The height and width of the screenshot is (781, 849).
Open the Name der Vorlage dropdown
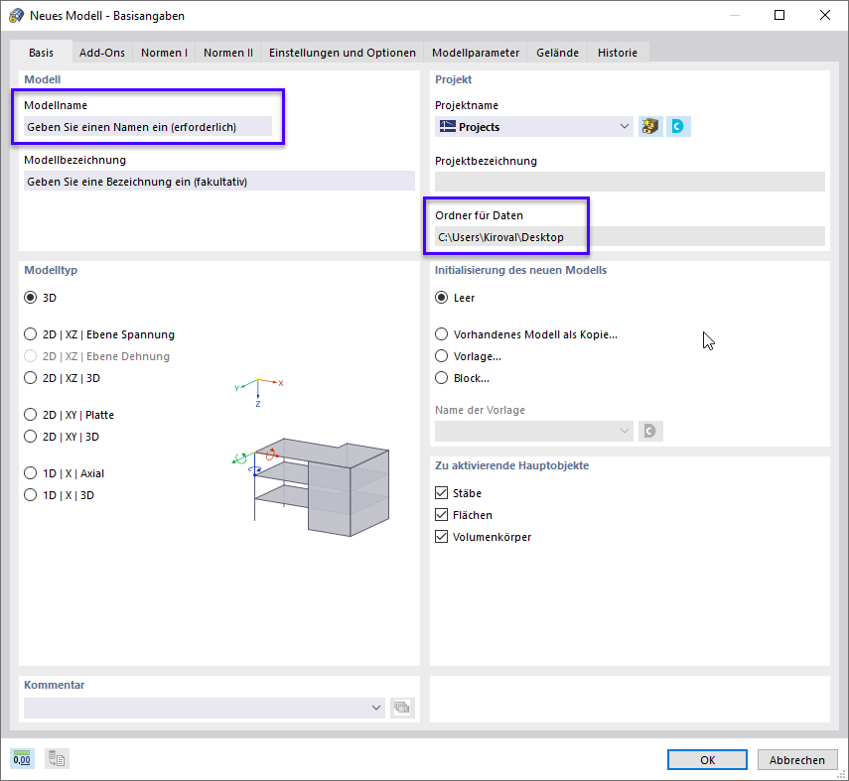[625, 431]
